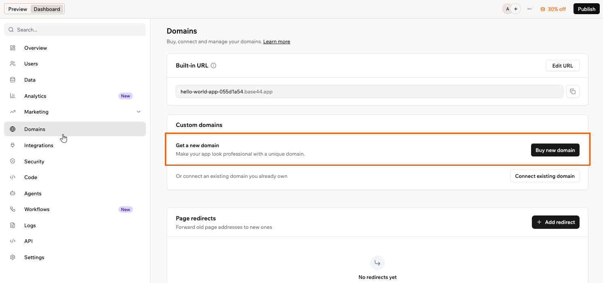
Task: Click the search magnifier icon
Action: tap(11, 30)
